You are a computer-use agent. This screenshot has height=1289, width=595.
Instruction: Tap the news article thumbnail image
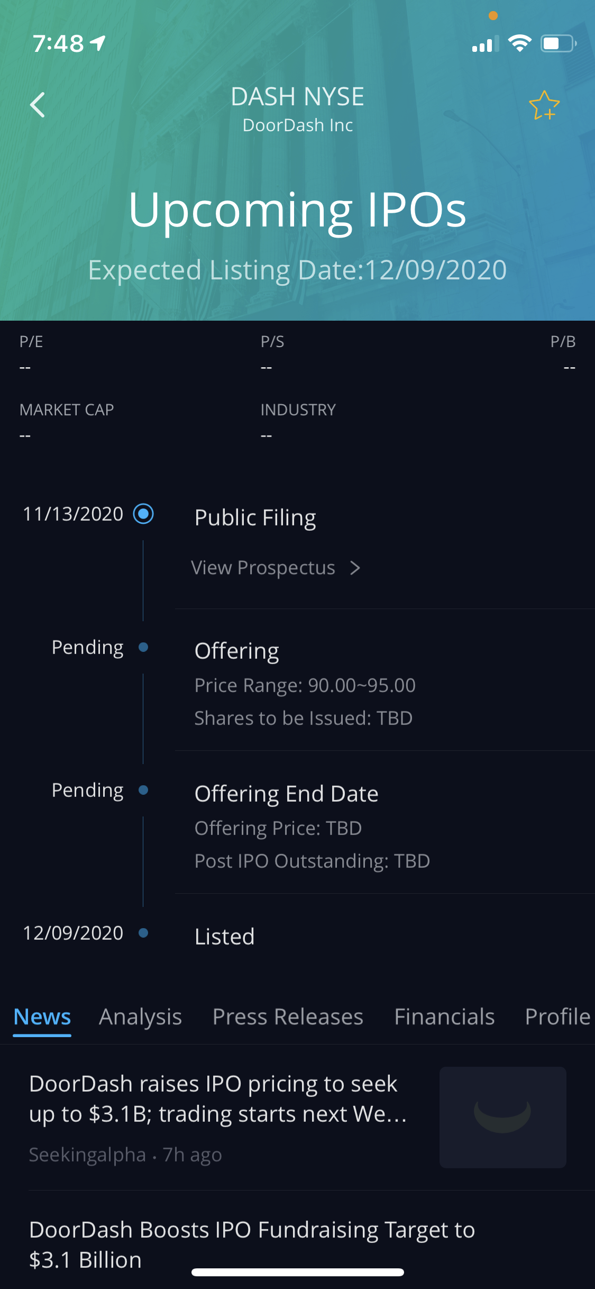(x=502, y=1117)
